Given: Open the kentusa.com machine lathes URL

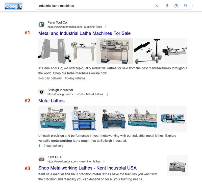Looking at the screenshot, I should (74, 162).
